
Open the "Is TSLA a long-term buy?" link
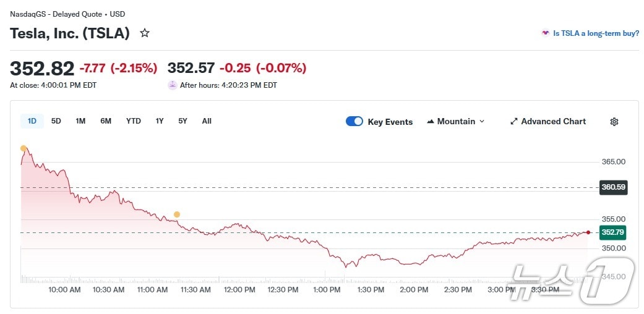(596, 33)
